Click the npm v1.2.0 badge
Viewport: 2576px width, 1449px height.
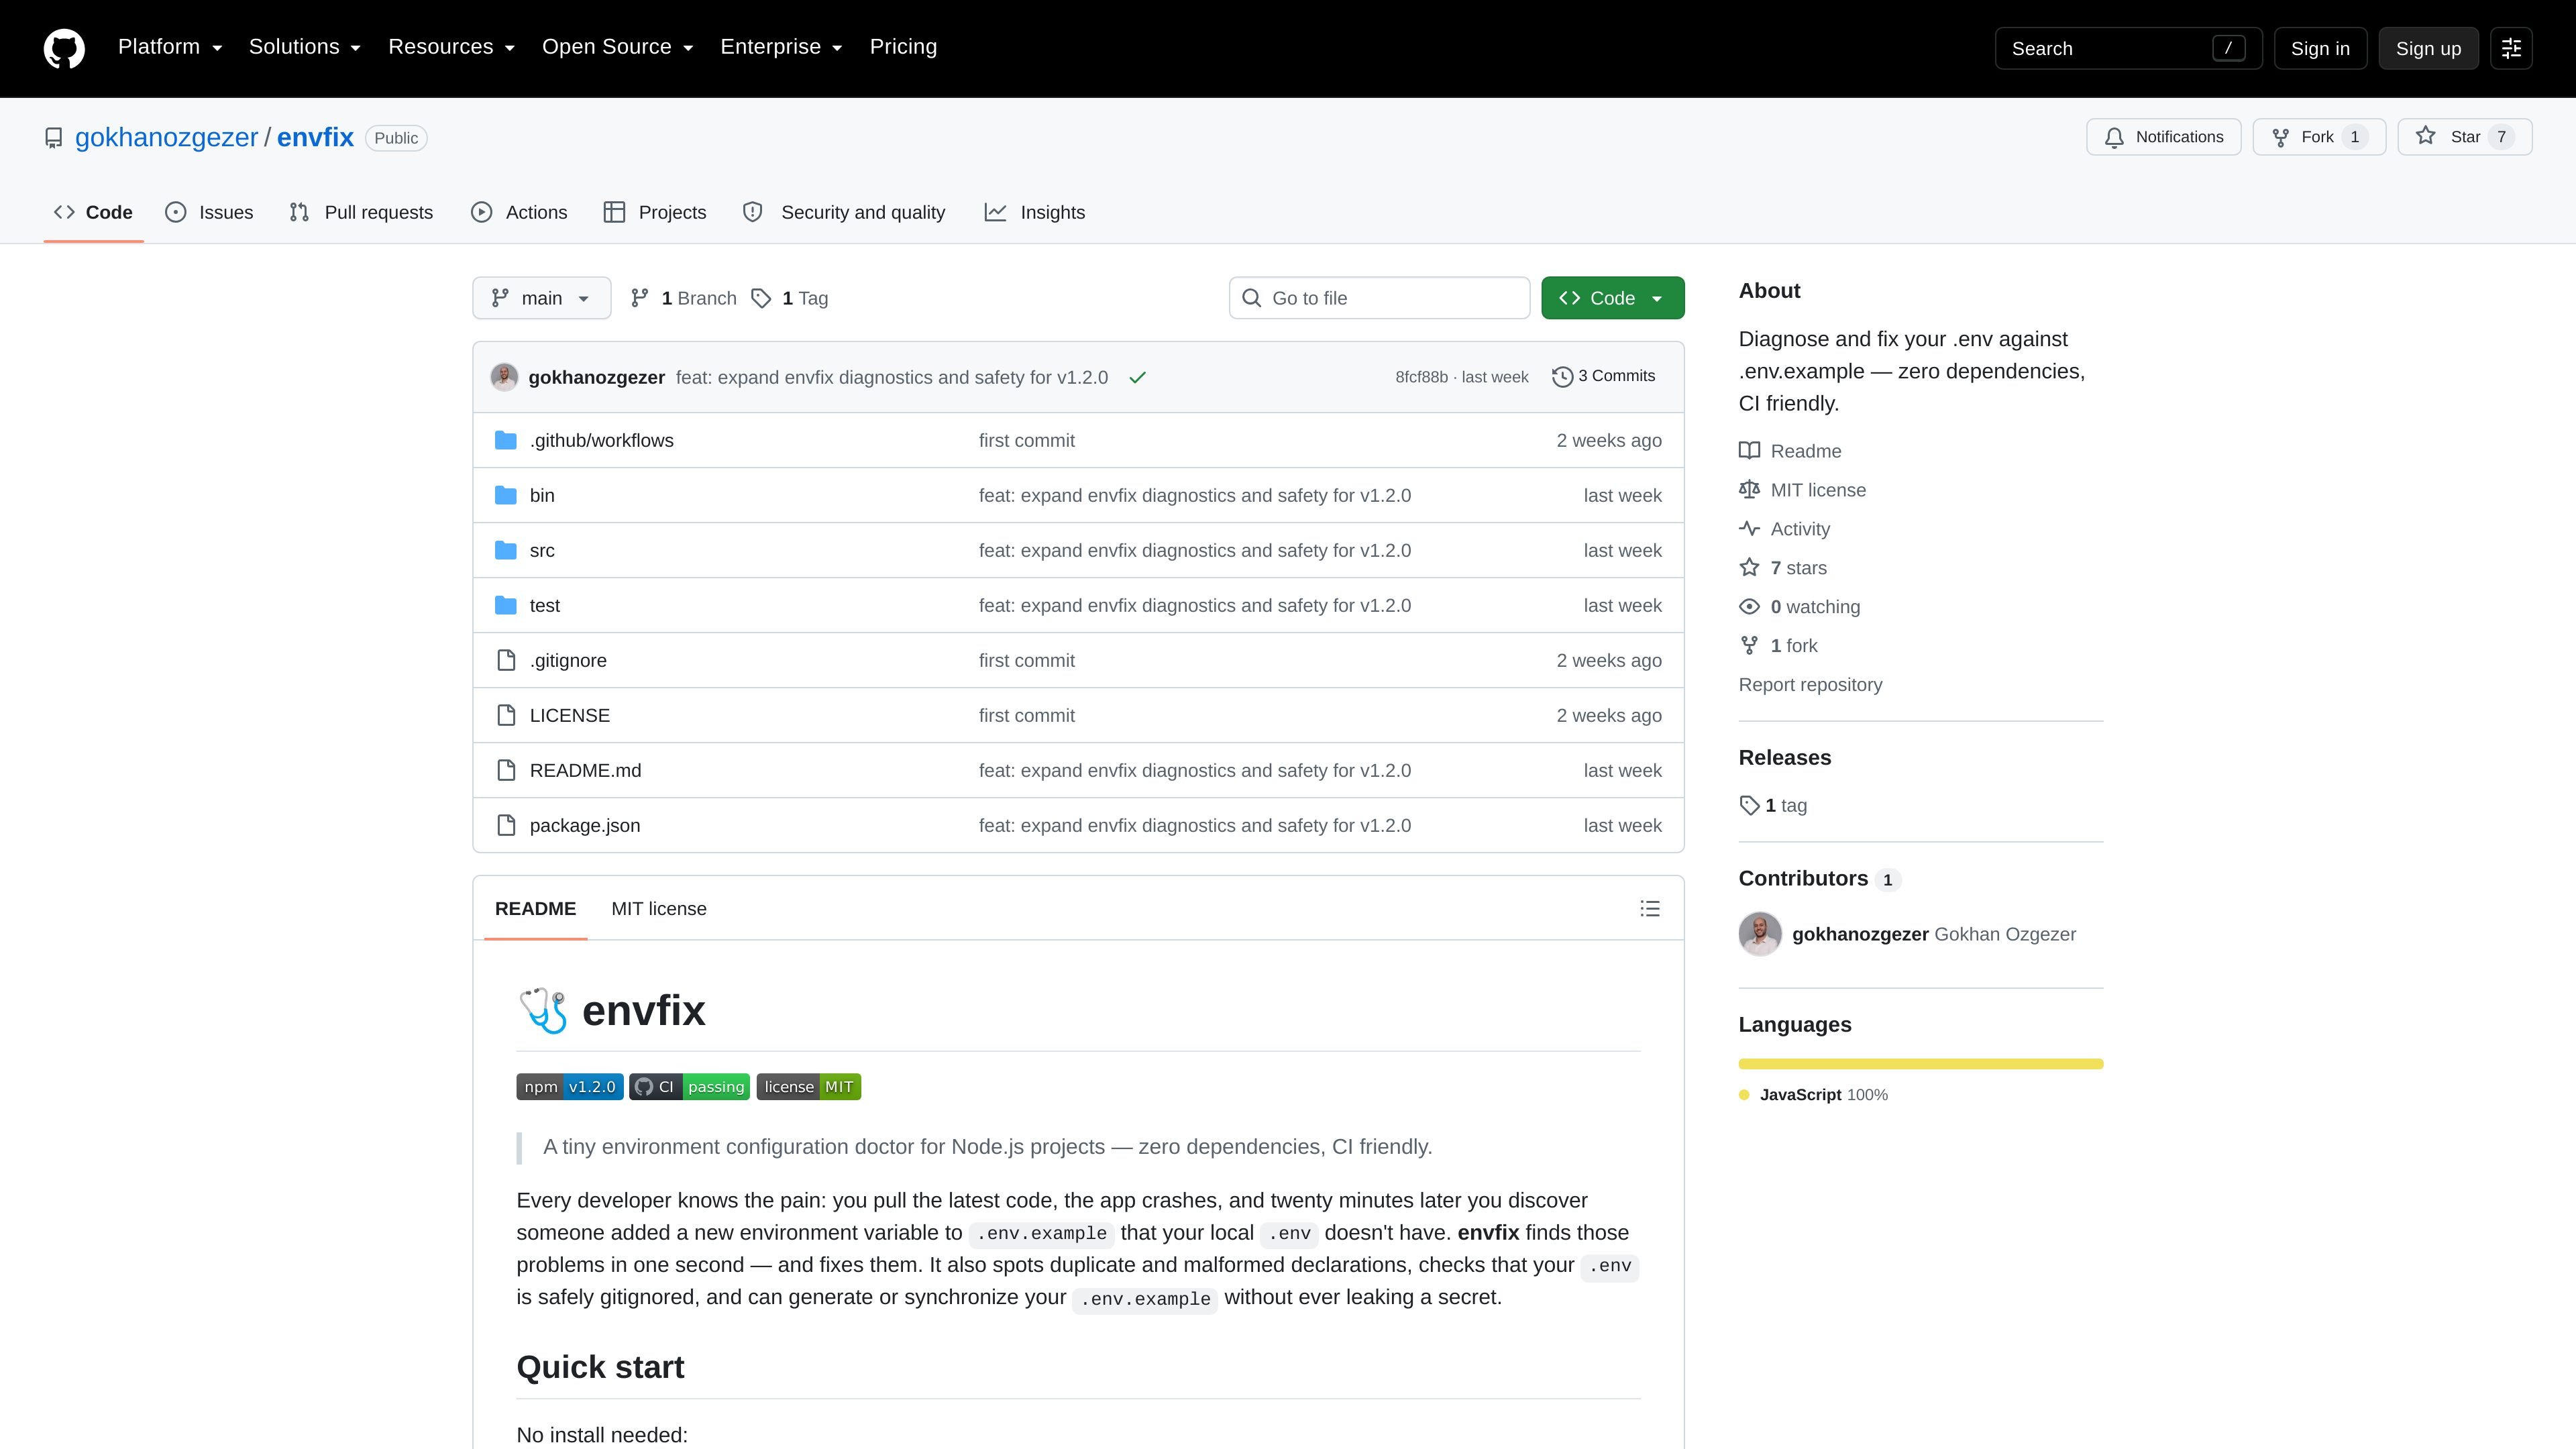tap(570, 1087)
